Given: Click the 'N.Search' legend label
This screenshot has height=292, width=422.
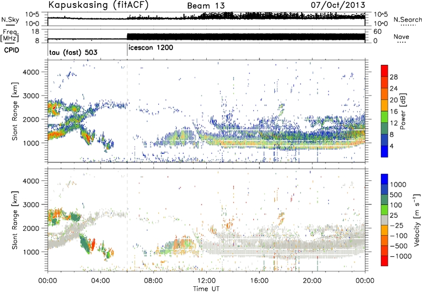Looking at the screenshot, I should pyautogui.click(x=407, y=20).
